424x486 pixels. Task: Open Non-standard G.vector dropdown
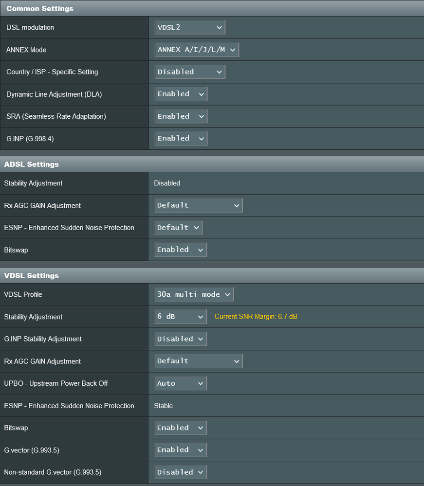pyautogui.click(x=181, y=472)
